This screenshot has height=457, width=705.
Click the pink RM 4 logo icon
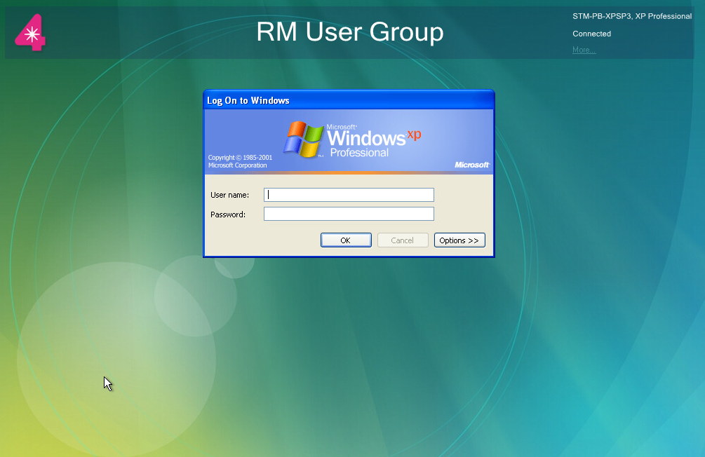31,32
